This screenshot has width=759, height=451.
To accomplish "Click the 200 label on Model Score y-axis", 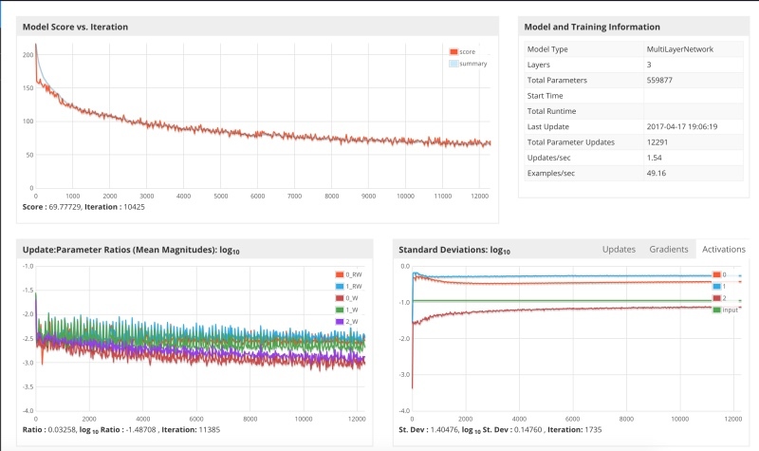I will pyautogui.click(x=28, y=55).
